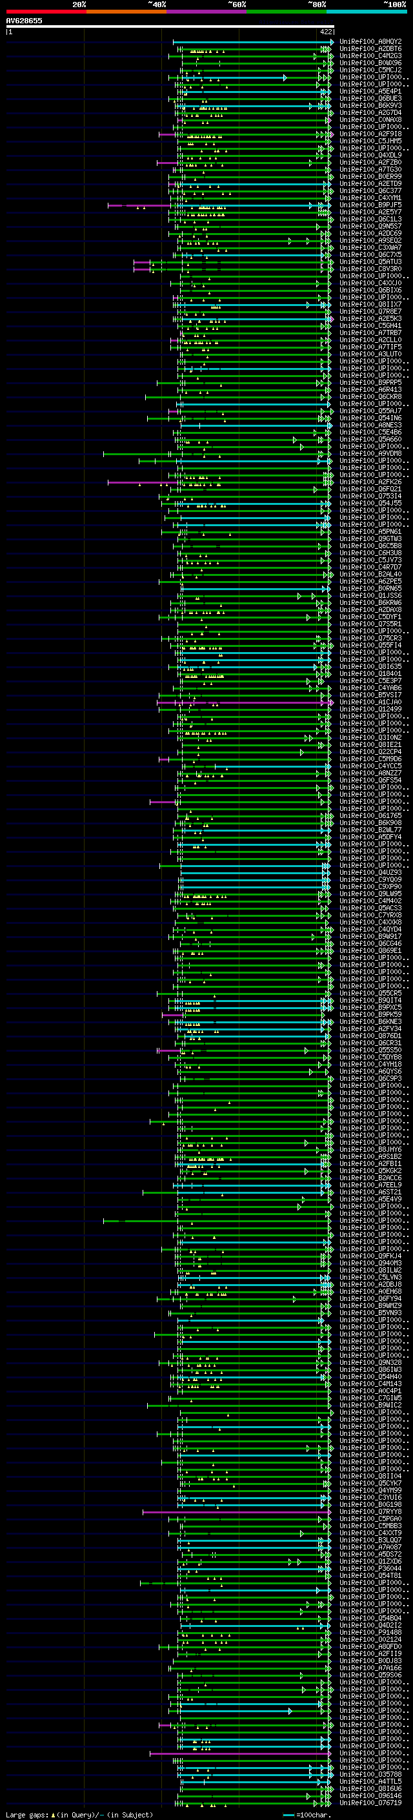Click the UniRef100_C0NAX8 label

click(370, 119)
